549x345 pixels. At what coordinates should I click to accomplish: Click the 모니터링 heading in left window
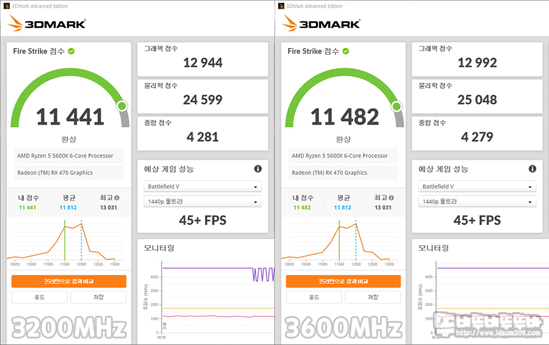[x=159, y=248]
